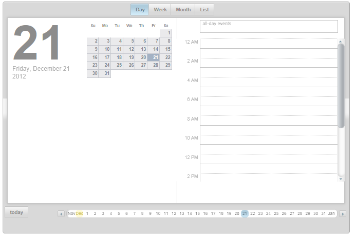Click the 12 AM time slot
The height and width of the screenshot is (236, 356).
coord(269,44)
